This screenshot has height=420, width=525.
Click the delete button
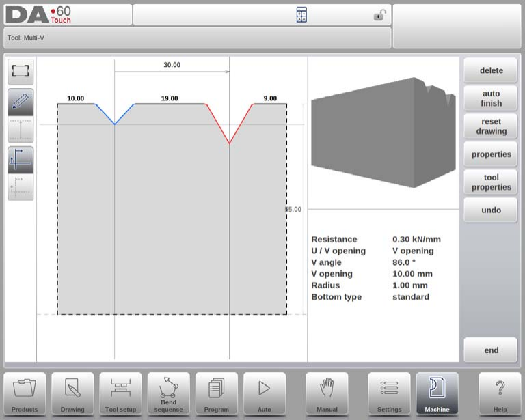(491, 70)
